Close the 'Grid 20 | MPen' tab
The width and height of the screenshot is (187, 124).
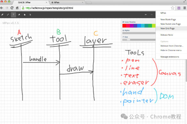click(46, 2)
